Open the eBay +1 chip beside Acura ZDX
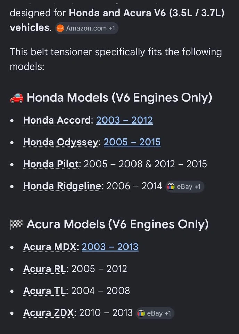 coord(155,313)
